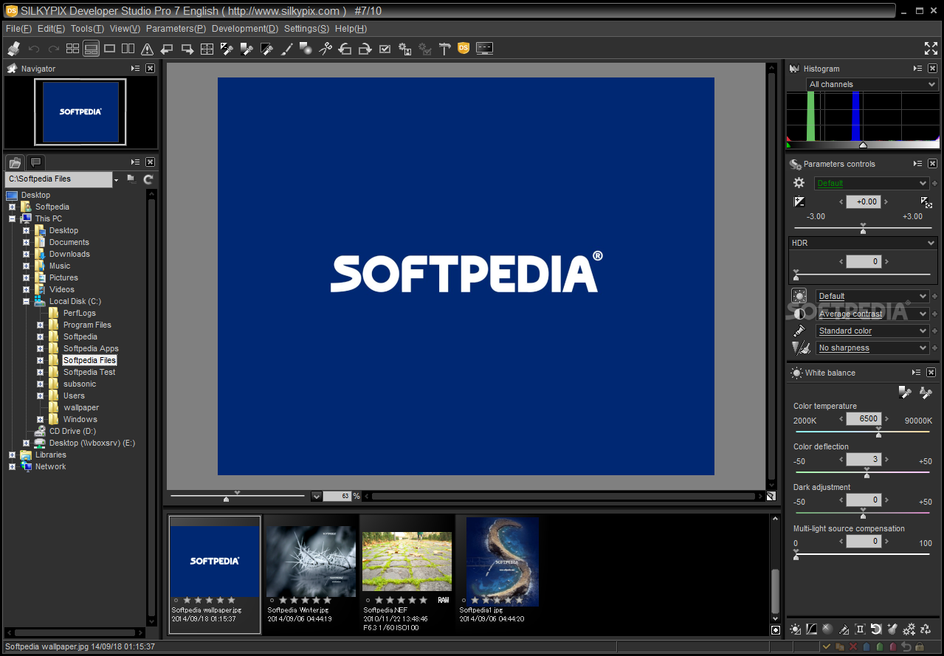Open the Settings menu
The width and height of the screenshot is (944, 656).
306,29
